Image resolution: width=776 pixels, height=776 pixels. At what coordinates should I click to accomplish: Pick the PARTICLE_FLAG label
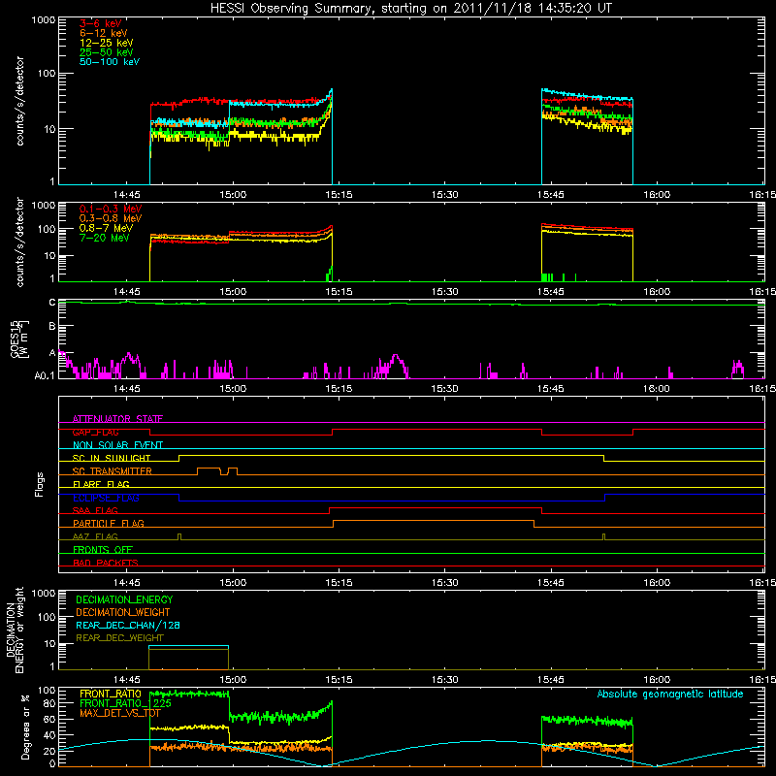(x=109, y=523)
